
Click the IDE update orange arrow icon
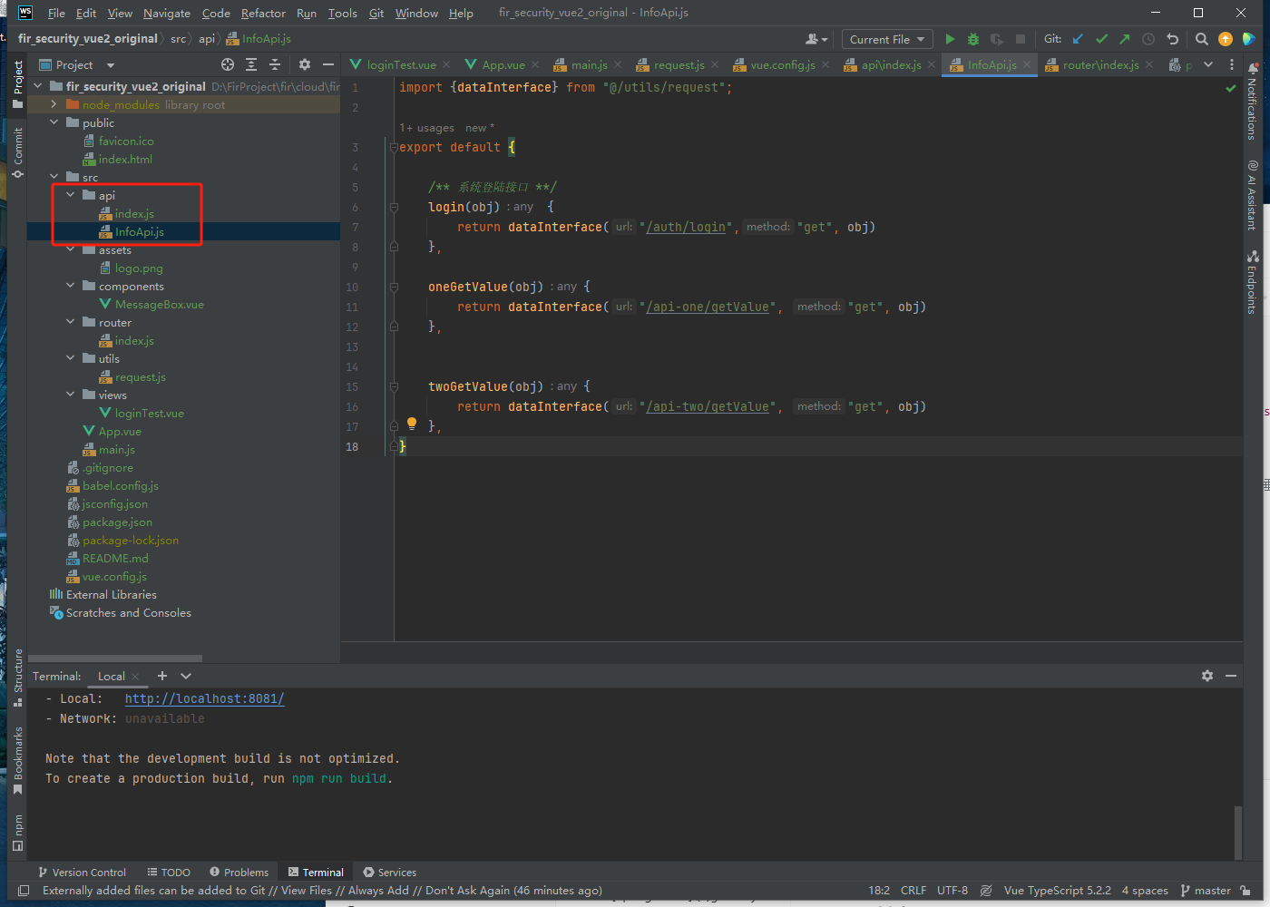pos(1226,39)
